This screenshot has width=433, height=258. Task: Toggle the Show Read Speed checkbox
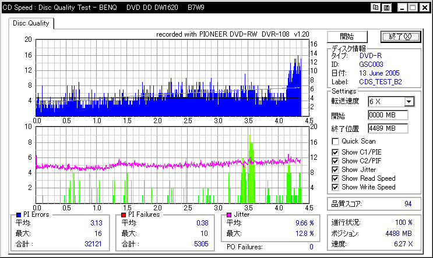pyautogui.click(x=335, y=178)
